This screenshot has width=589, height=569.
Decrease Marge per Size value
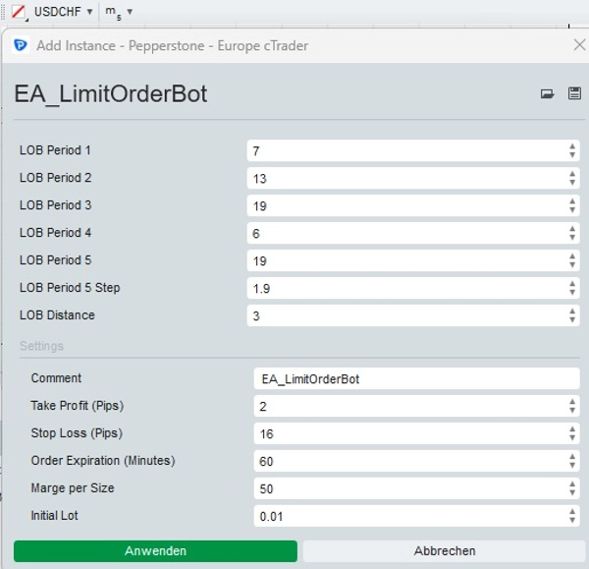coord(572,492)
